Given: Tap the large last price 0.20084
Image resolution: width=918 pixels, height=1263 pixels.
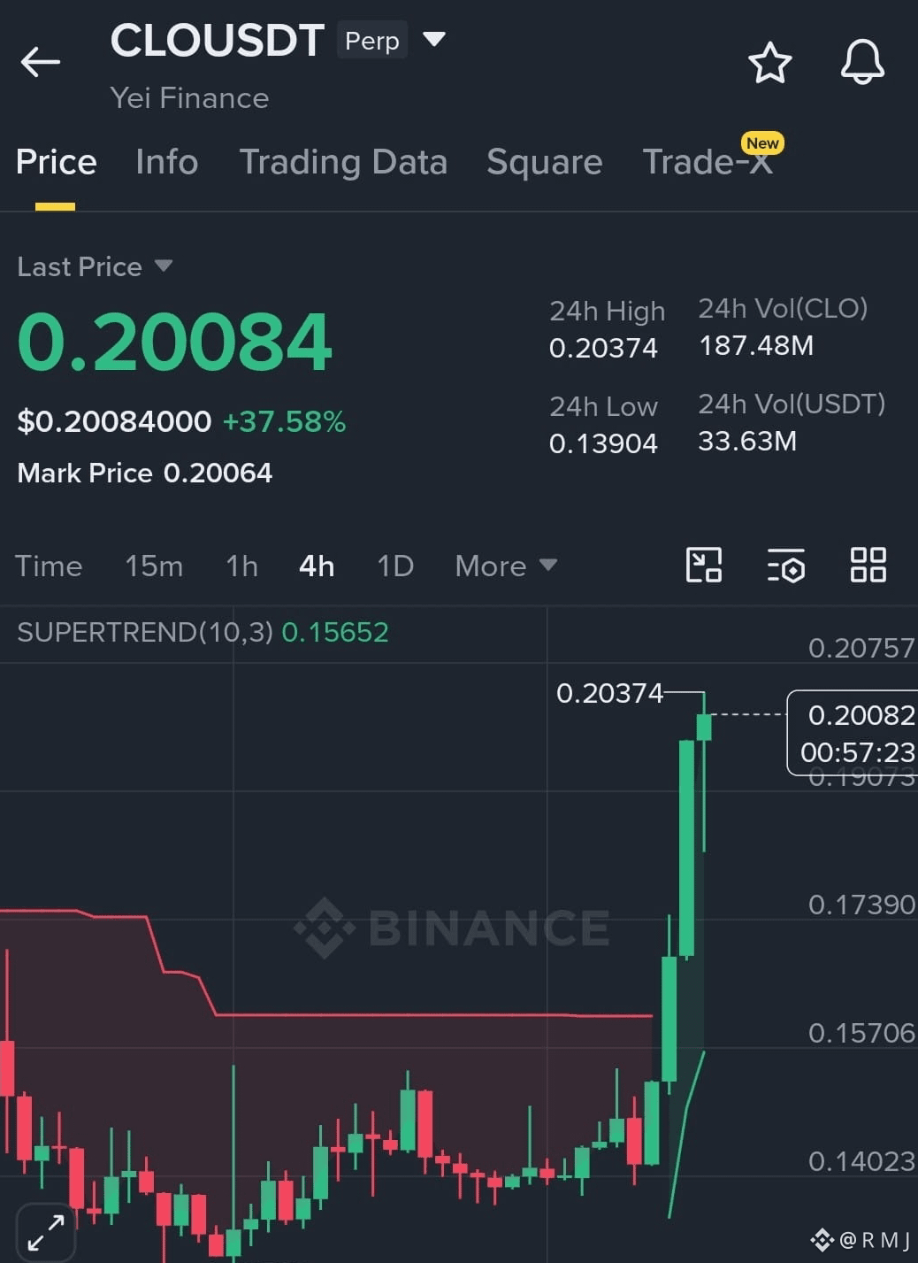Looking at the screenshot, I should tap(175, 342).
